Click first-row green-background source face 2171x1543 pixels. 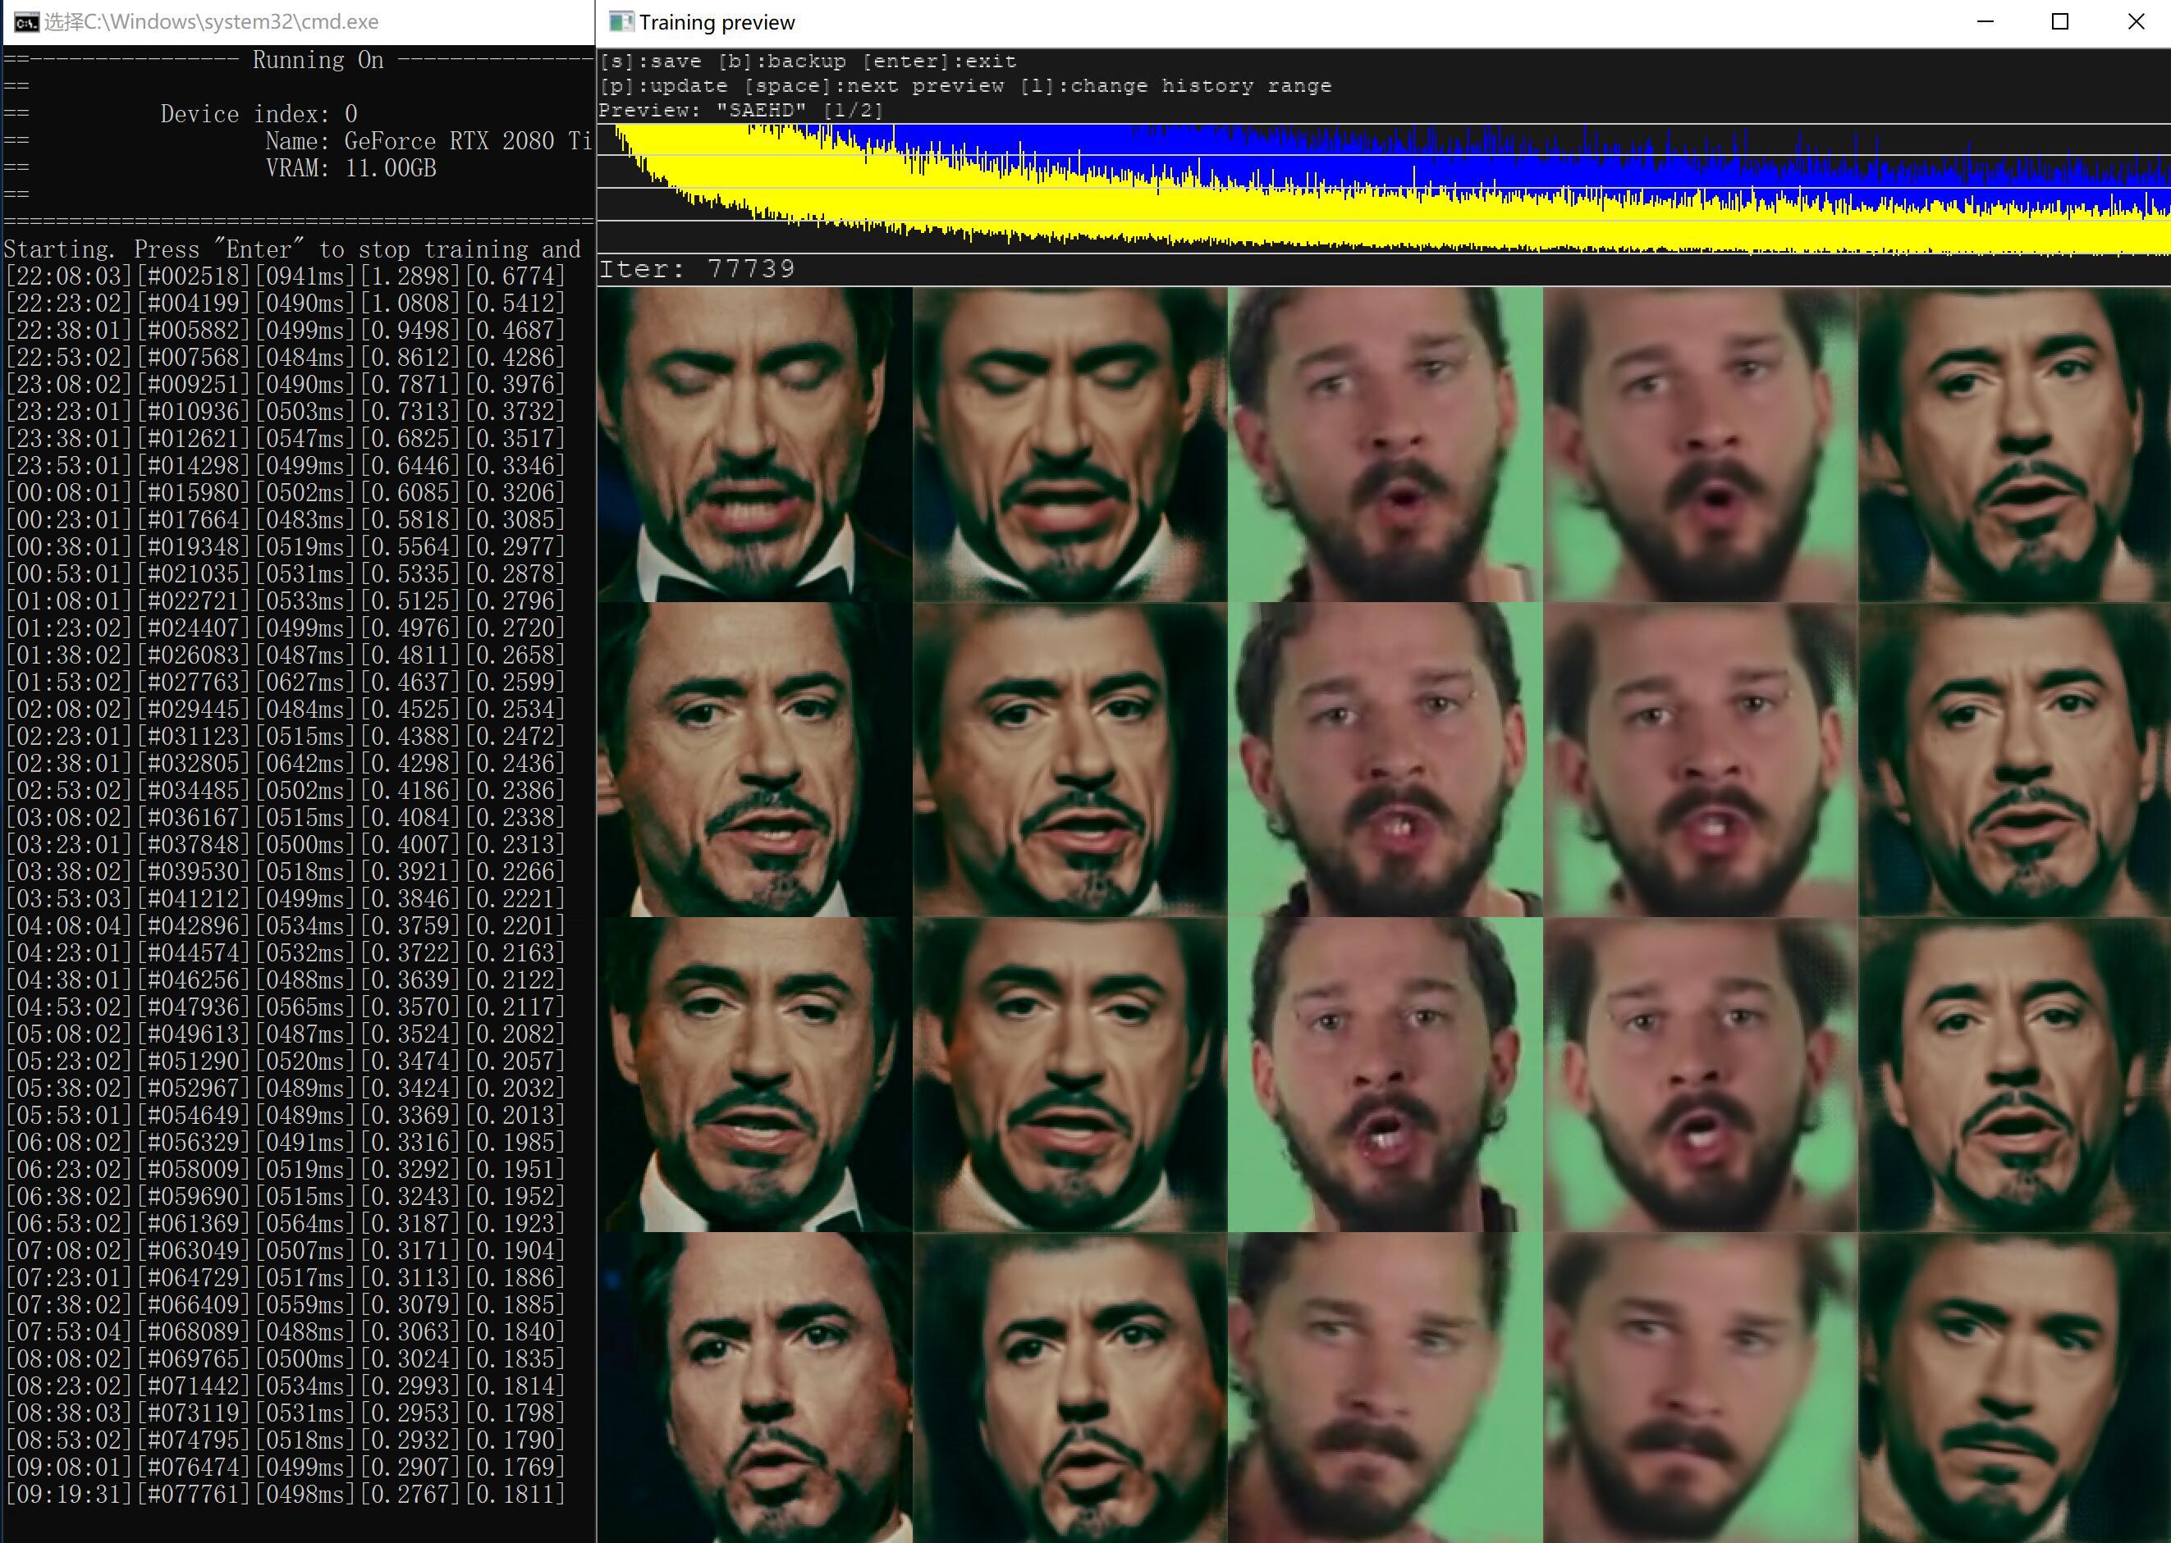(1386, 445)
